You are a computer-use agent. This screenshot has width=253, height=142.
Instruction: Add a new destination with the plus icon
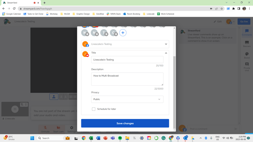123,33
